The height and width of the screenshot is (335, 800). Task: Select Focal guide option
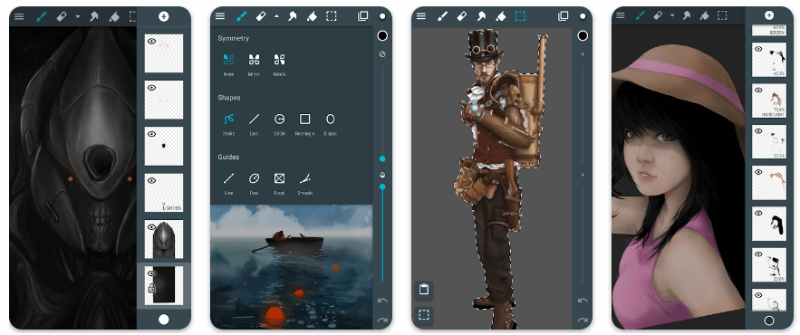tap(279, 184)
